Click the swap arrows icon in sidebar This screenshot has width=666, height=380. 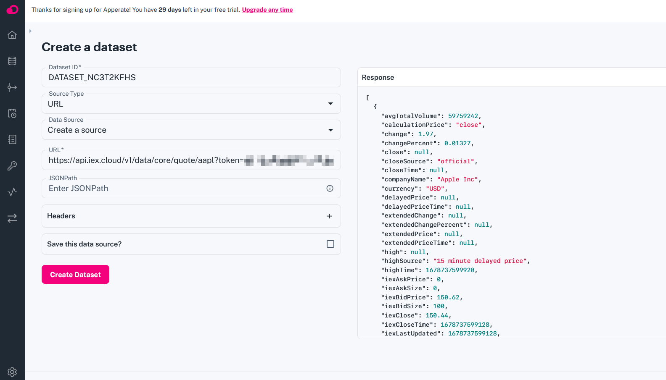click(x=12, y=218)
